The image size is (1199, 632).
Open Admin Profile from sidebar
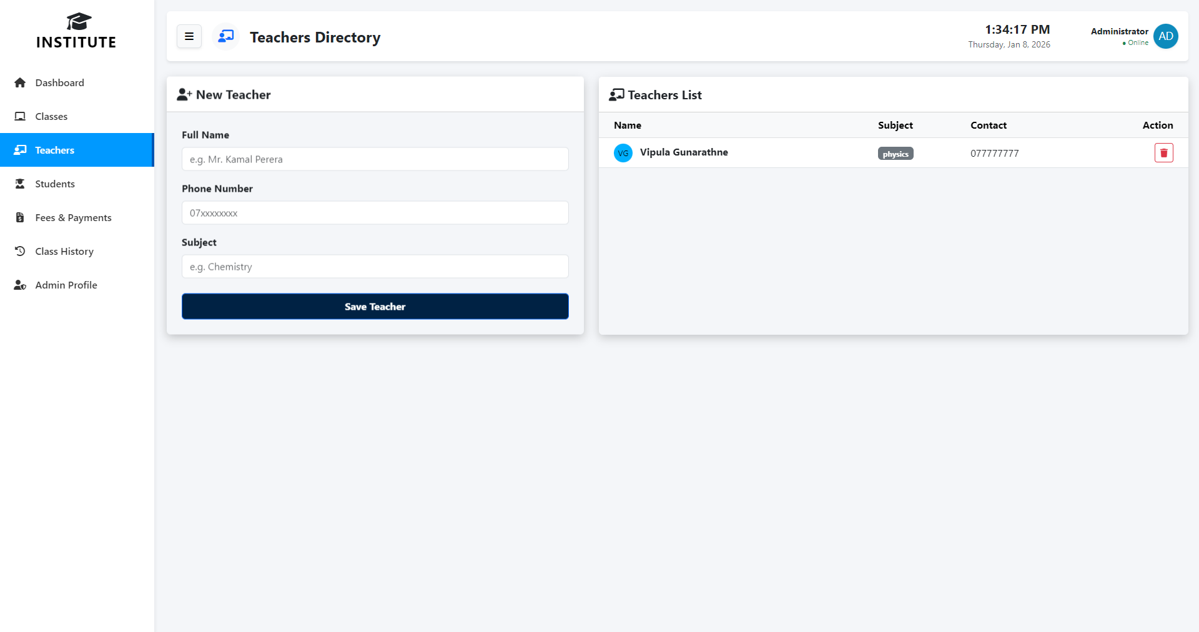click(x=66, y=285)
